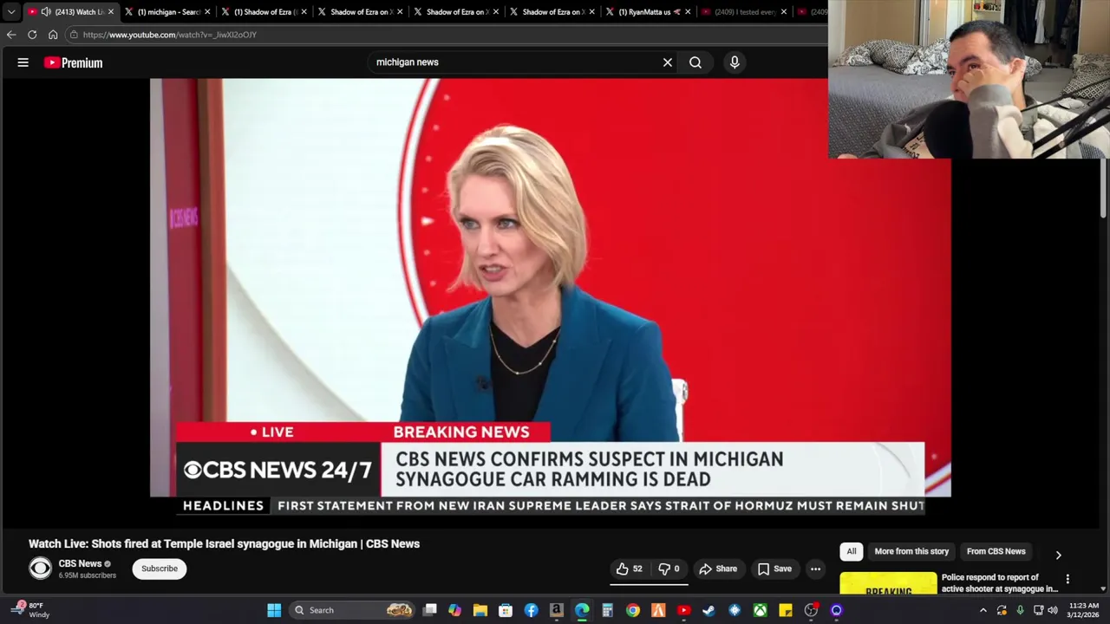Dislike the CBS News video
This screenshot has height=624, width=1110.
point(669,569)
